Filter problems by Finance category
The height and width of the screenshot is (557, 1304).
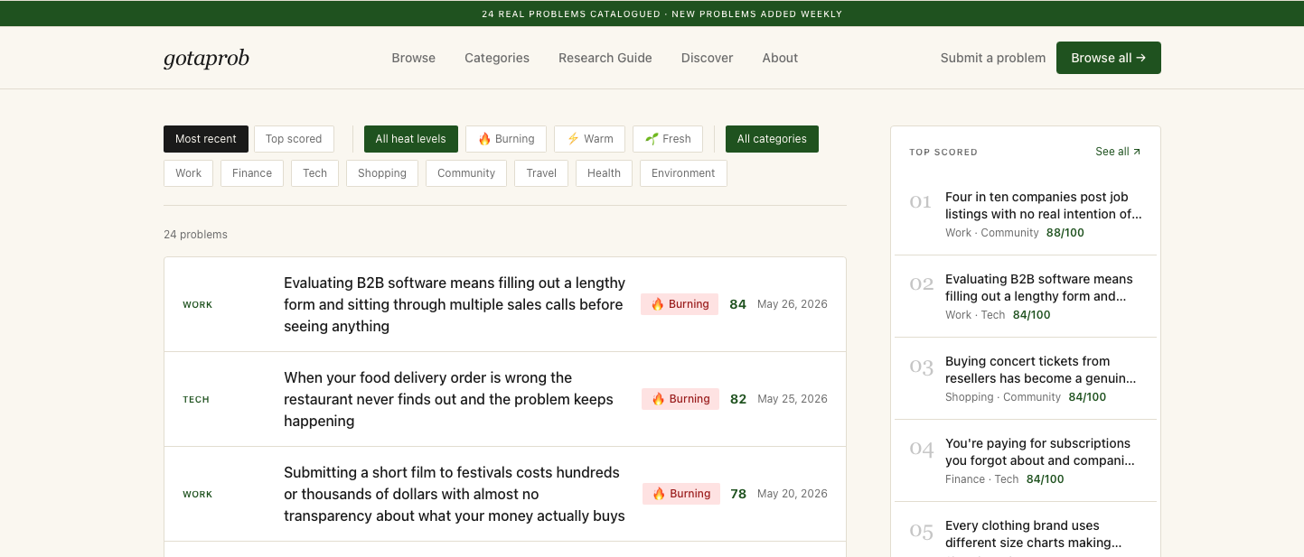pos(252,173)
